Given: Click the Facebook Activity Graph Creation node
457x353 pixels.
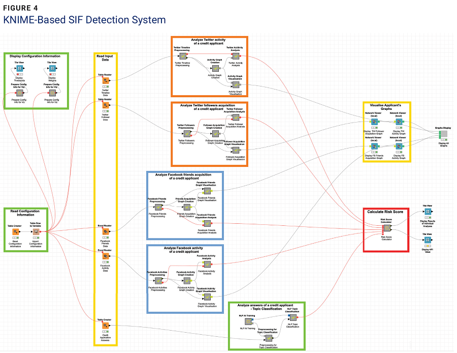Looking at the screenshot, I should (x=187, y=281).
